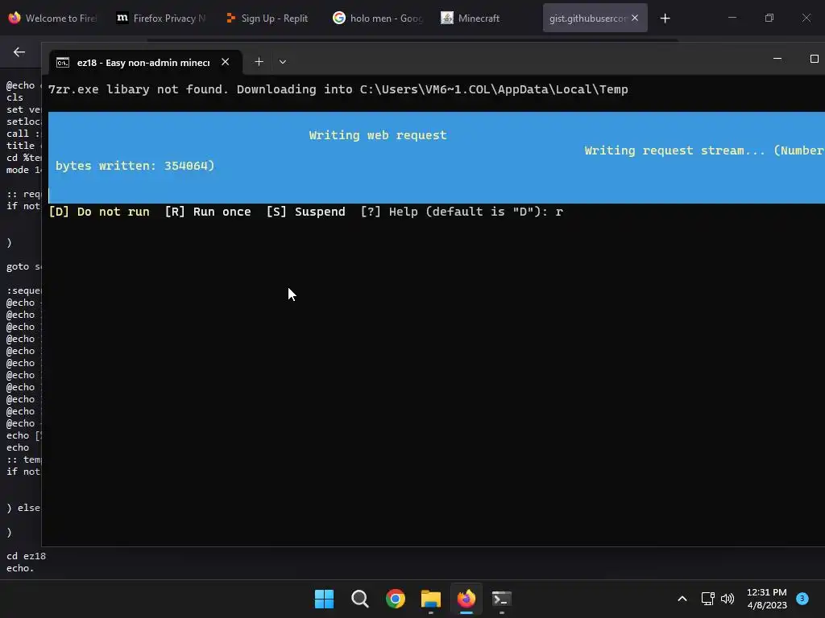Click the '7zr.exe libary not found' line
Screen dimensions: 825x618
(x=338, y=89)
